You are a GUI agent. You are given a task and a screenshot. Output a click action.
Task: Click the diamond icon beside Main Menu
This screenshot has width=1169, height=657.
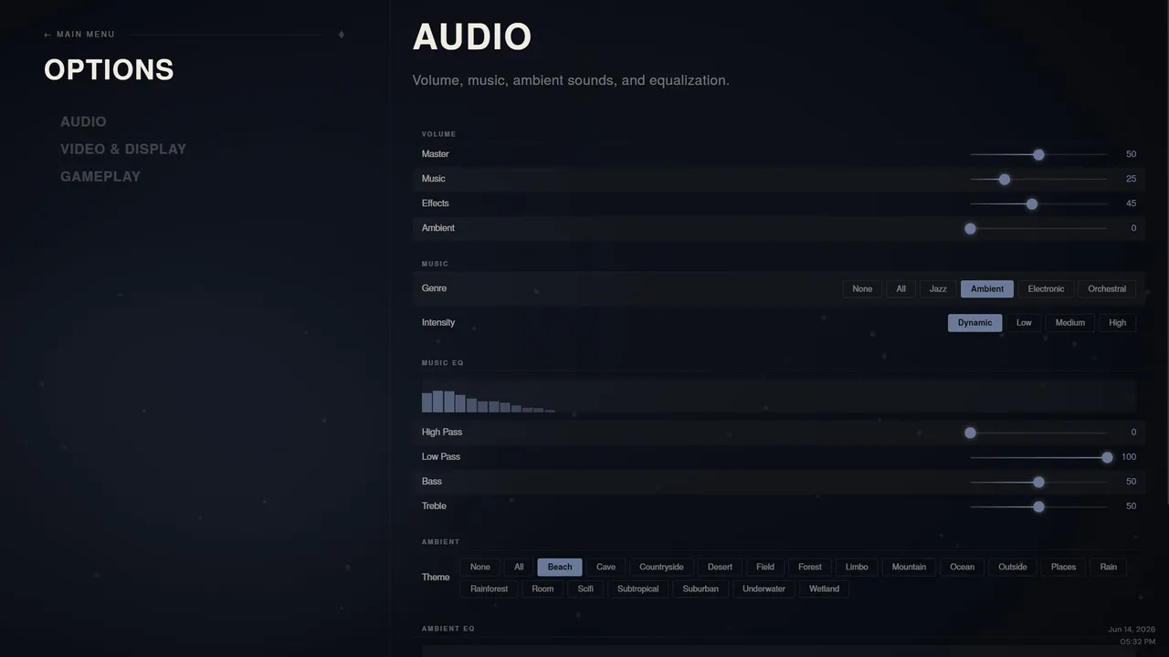342,35
